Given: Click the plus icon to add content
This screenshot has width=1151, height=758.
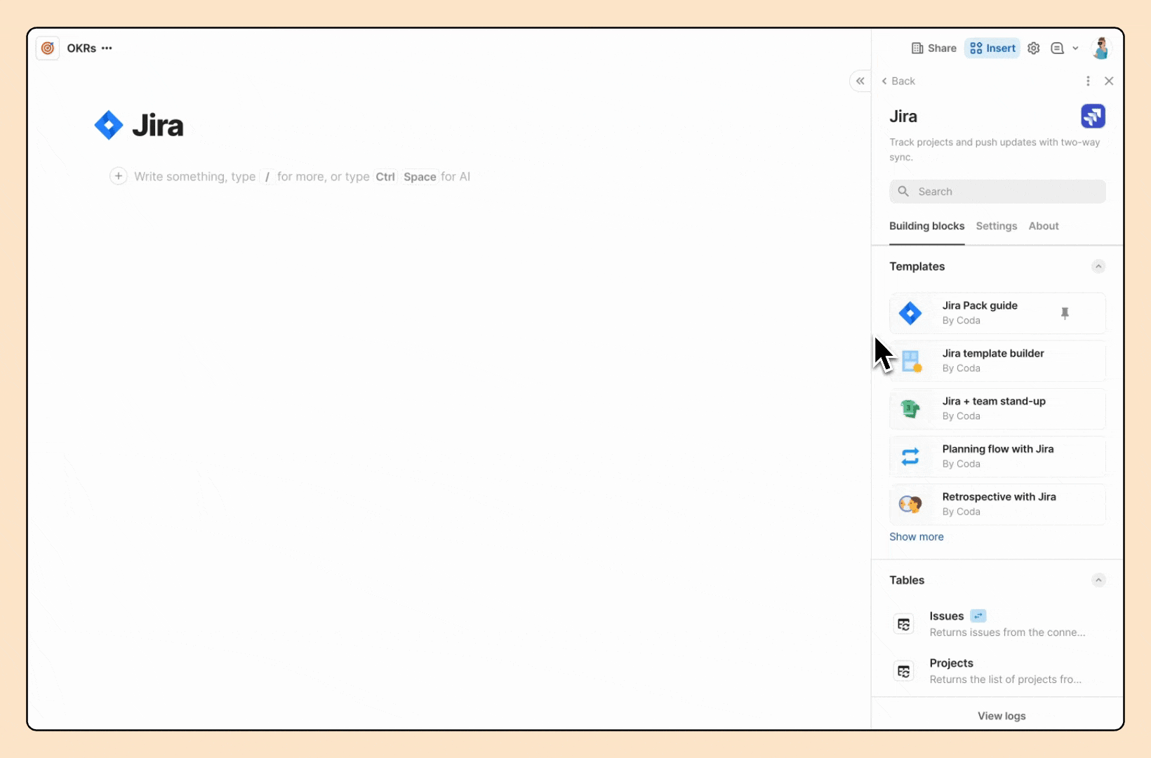Looking at the screenshot, I should click(119, 176).
